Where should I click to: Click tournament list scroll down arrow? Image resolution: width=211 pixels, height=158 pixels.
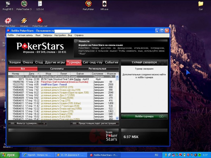coord(117,118)
